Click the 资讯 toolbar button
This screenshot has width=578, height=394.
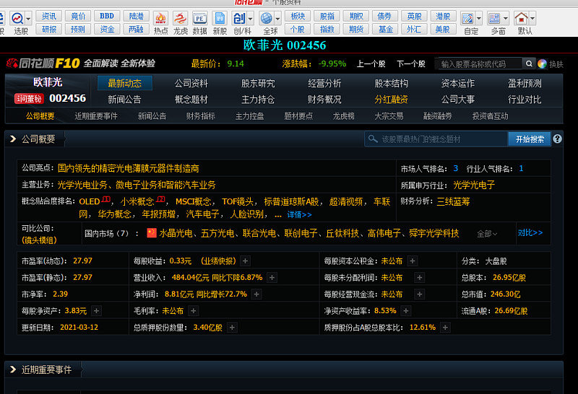(48, 16)
